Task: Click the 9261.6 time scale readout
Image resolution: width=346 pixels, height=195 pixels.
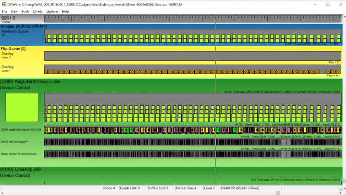Action: coord(8,19)
